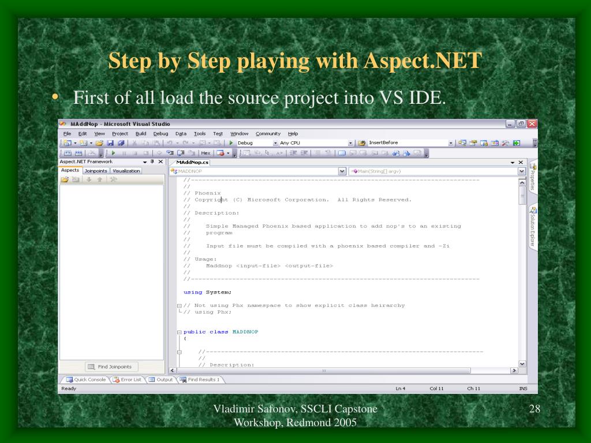
Task: Close the MAddNop.cs document with X
Action: tap(521, 162)
